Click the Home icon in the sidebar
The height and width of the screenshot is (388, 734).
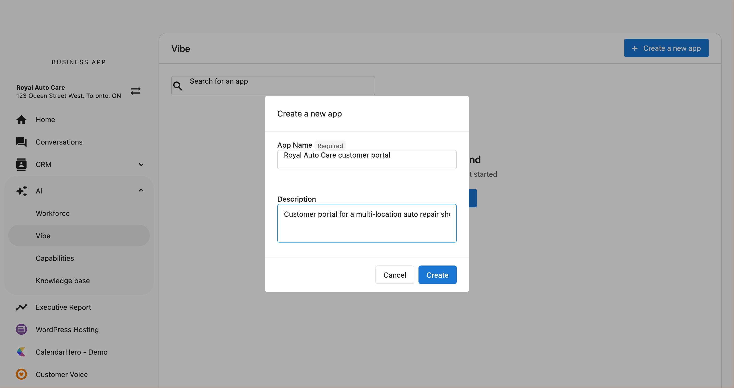pyautogui.click(x=21, y=120)
